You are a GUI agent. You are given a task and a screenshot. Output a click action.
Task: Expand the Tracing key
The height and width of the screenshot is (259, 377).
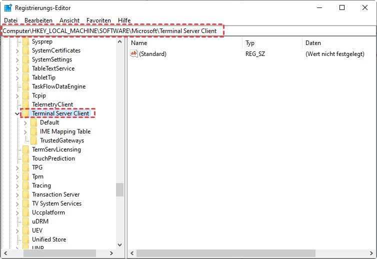[x=17, y=186]
